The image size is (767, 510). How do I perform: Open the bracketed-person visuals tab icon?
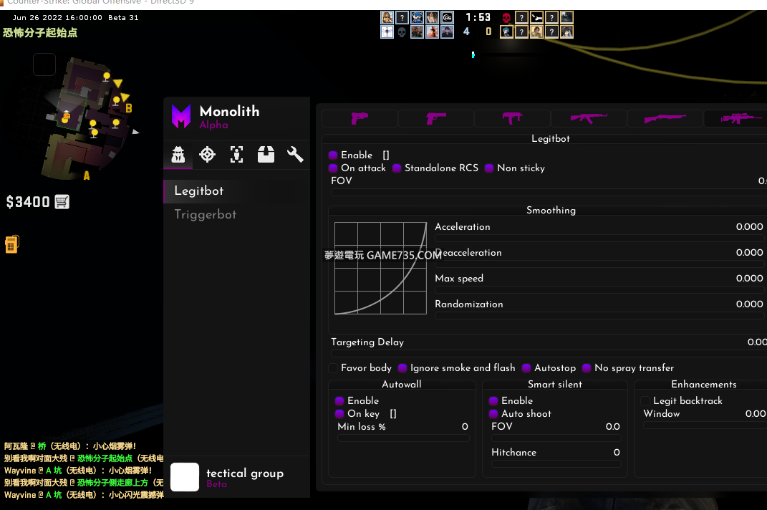coord(236,154)
